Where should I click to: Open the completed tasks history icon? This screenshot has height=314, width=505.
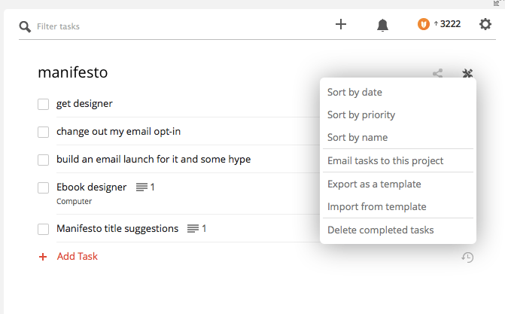pyautogui.click(x=467, y=258)
